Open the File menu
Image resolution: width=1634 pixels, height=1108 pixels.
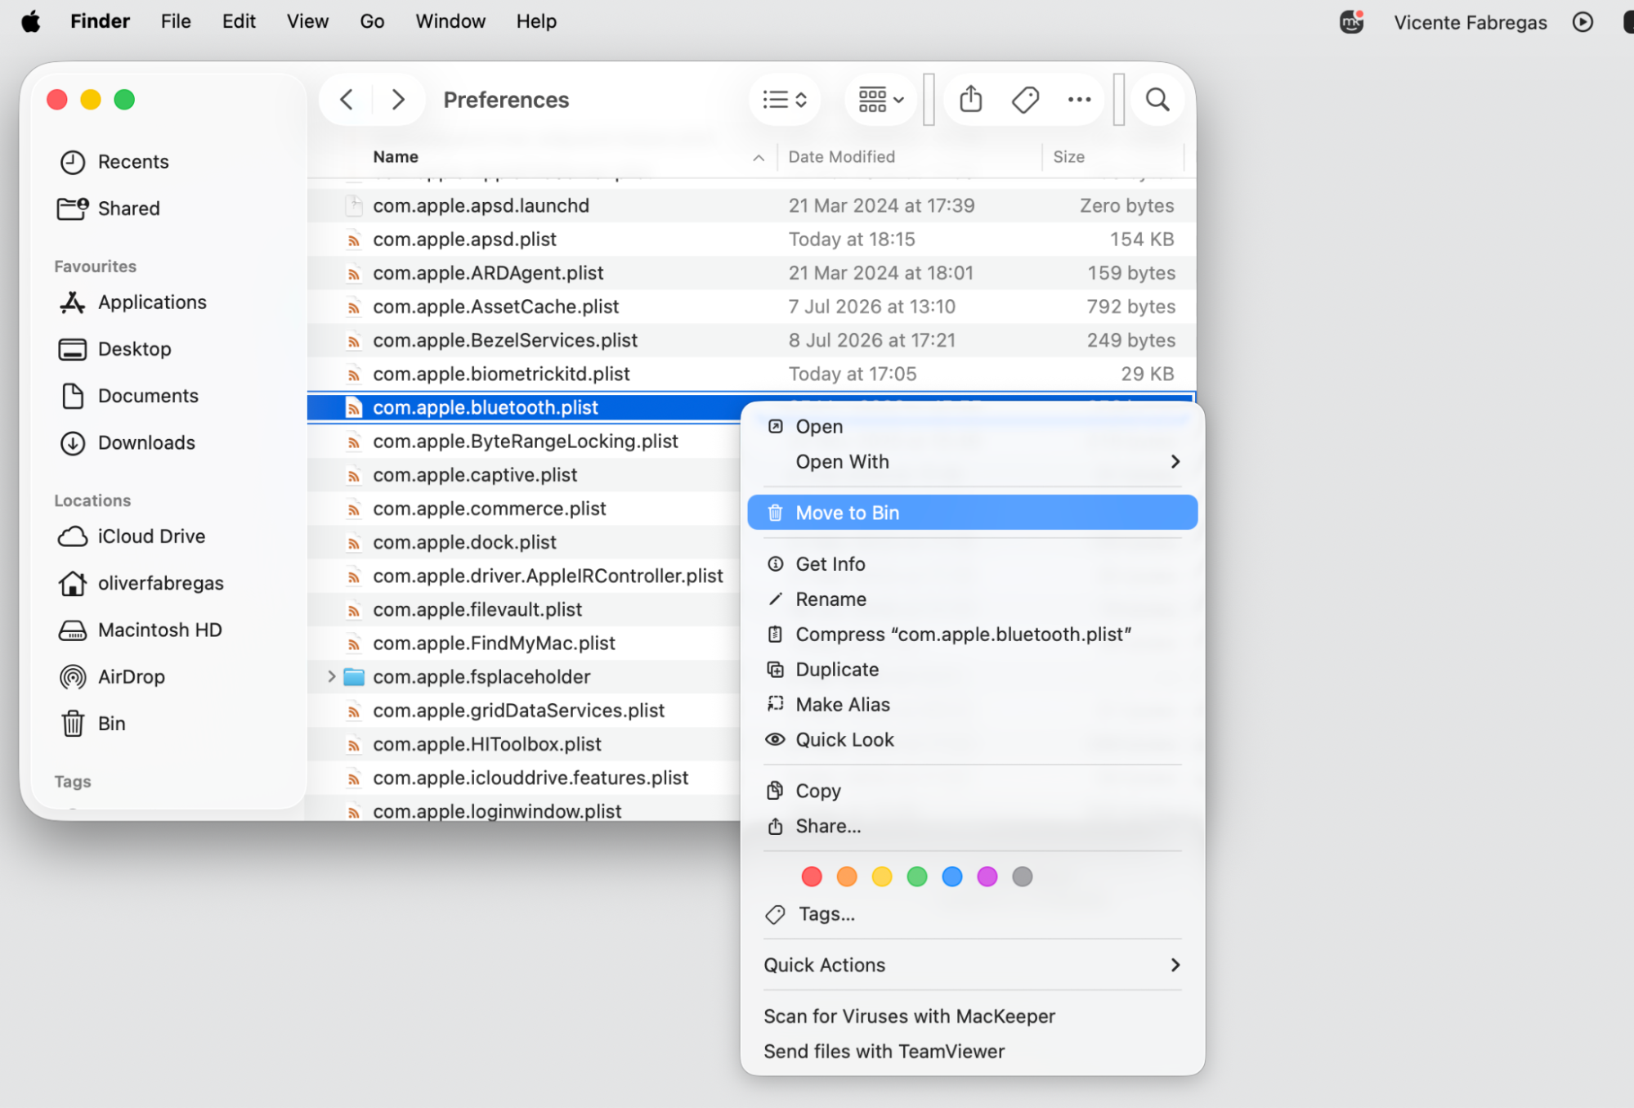pos(176,21)
